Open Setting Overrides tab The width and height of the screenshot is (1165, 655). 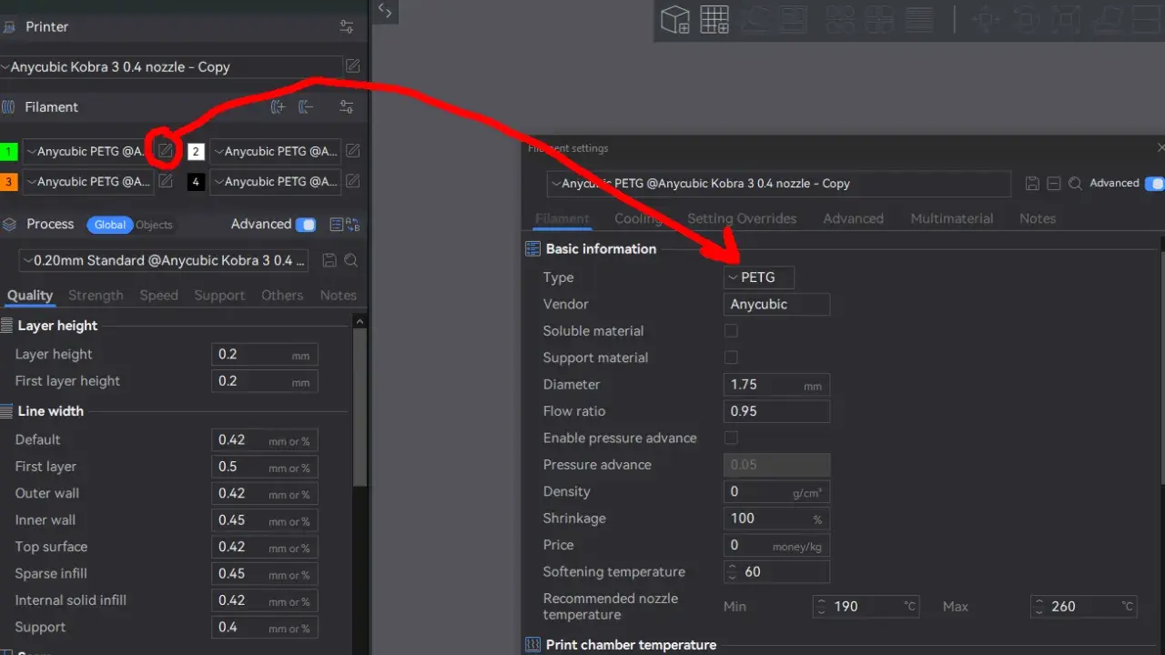coord(742,218)
